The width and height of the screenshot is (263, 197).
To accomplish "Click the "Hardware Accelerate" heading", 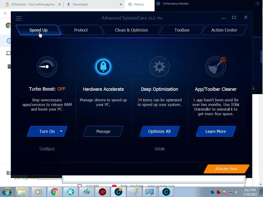I will pyautogui.click(x=103, y=89).
